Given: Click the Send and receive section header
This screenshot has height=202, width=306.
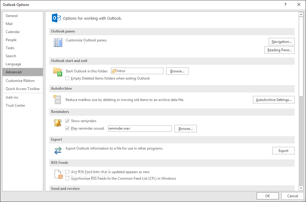Looking at the screenshot, I should pyautogui.click(x=172, y=188).
